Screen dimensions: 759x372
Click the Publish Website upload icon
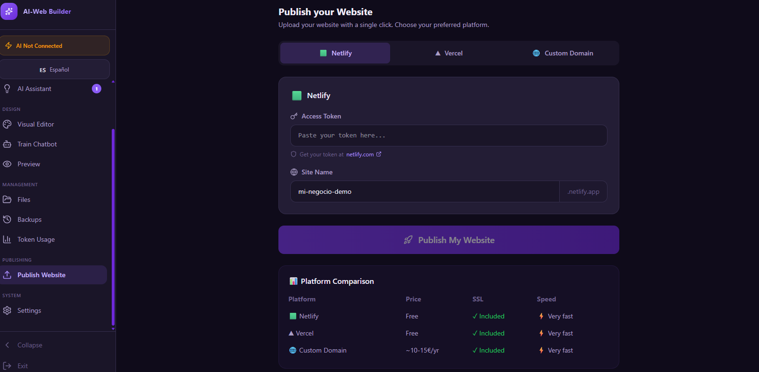(7, 275)
